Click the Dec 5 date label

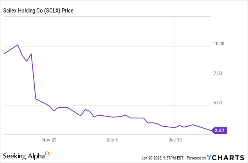(x=112, y=140)
